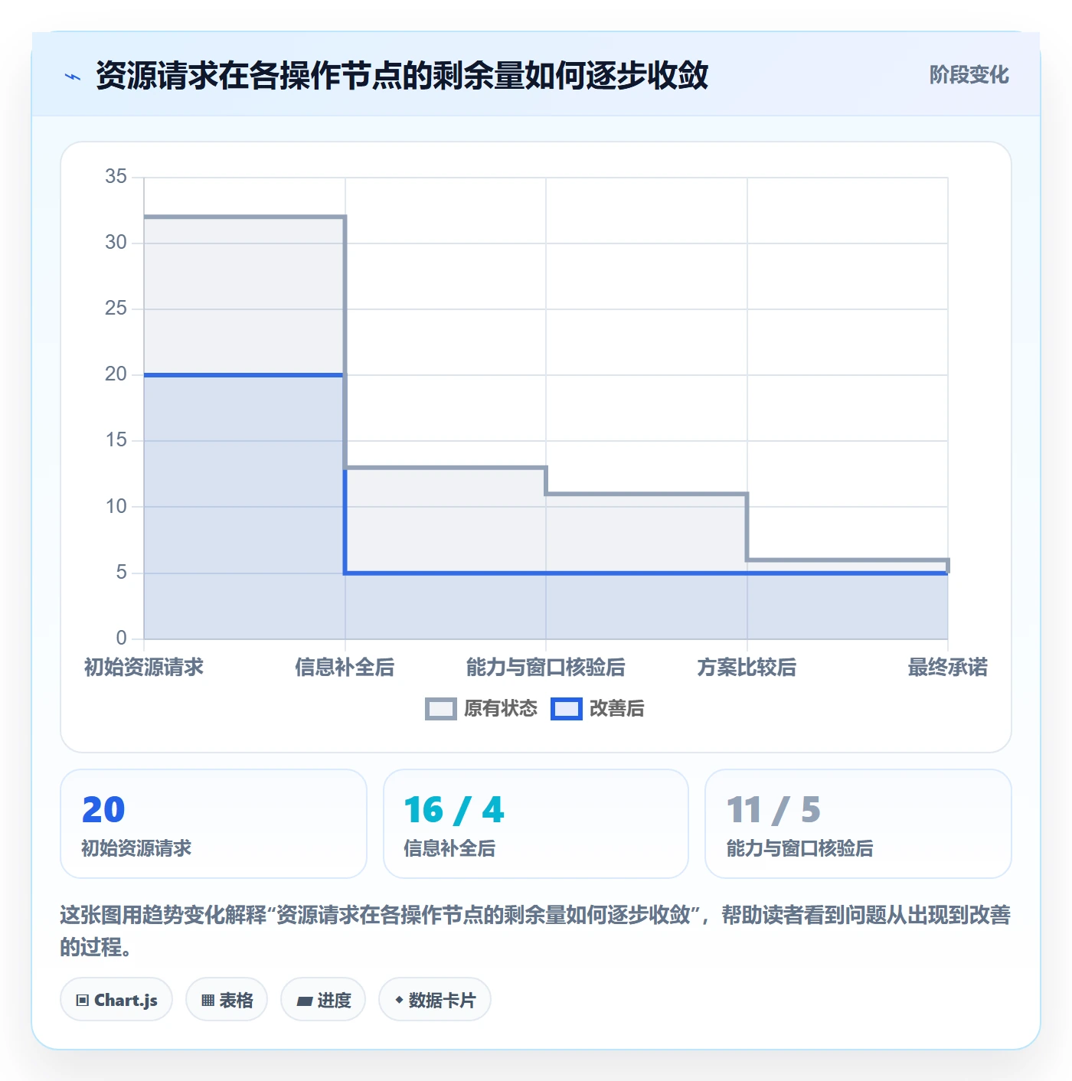The height and width of the screenshot is (1081, 1072).
Task: Select the 进度 tag chip
Action: point(323,1000)
